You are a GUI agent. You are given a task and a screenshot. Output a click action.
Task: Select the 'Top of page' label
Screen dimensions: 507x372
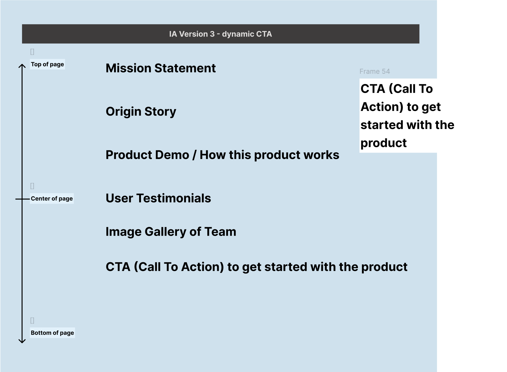click(x=47, y=64)
